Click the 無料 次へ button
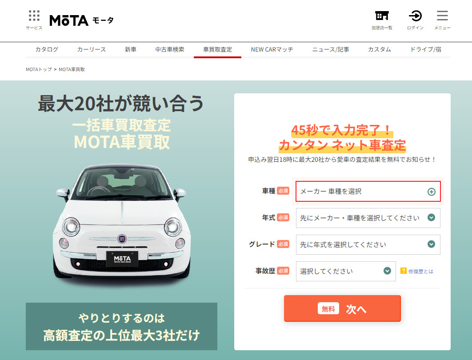 342,308
